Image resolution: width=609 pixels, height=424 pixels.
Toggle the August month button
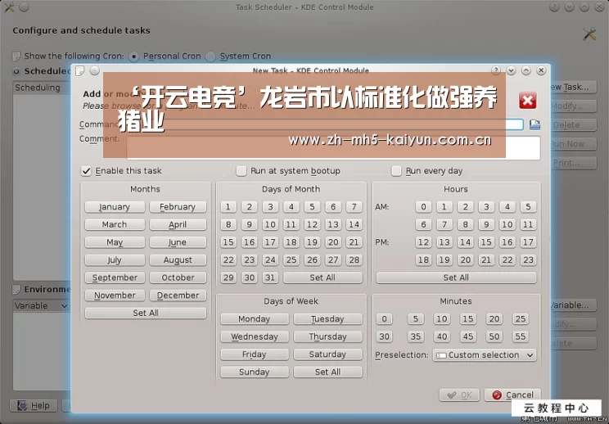178,259
